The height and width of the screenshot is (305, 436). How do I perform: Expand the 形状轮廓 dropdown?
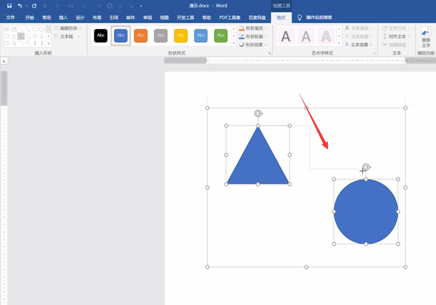point(266,37)
